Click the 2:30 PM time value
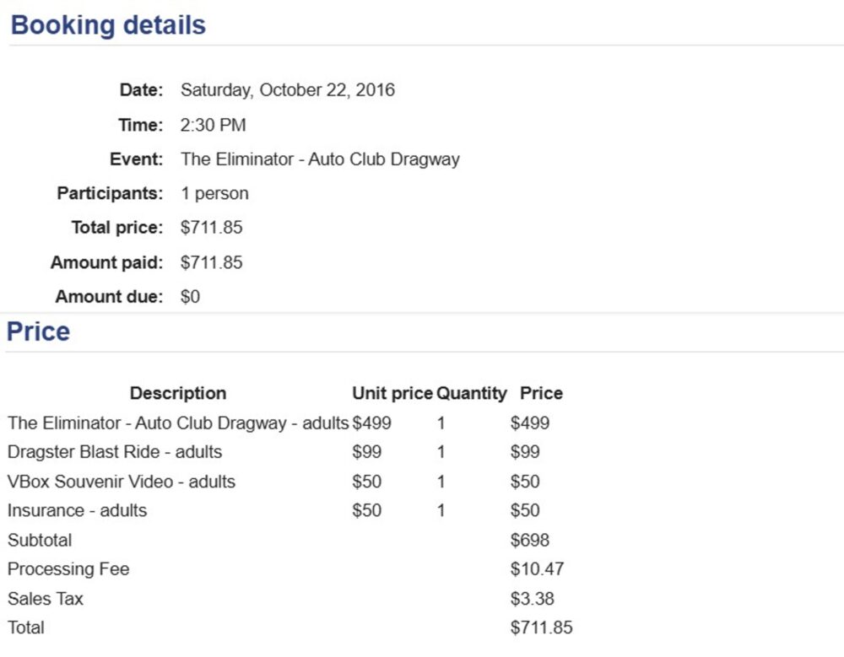Screen dimensions: 844x657 coord(213,126)
